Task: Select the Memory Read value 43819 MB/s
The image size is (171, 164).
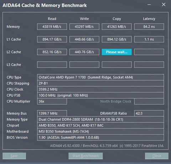Action: pyautogui.click(x=52, y=27)
